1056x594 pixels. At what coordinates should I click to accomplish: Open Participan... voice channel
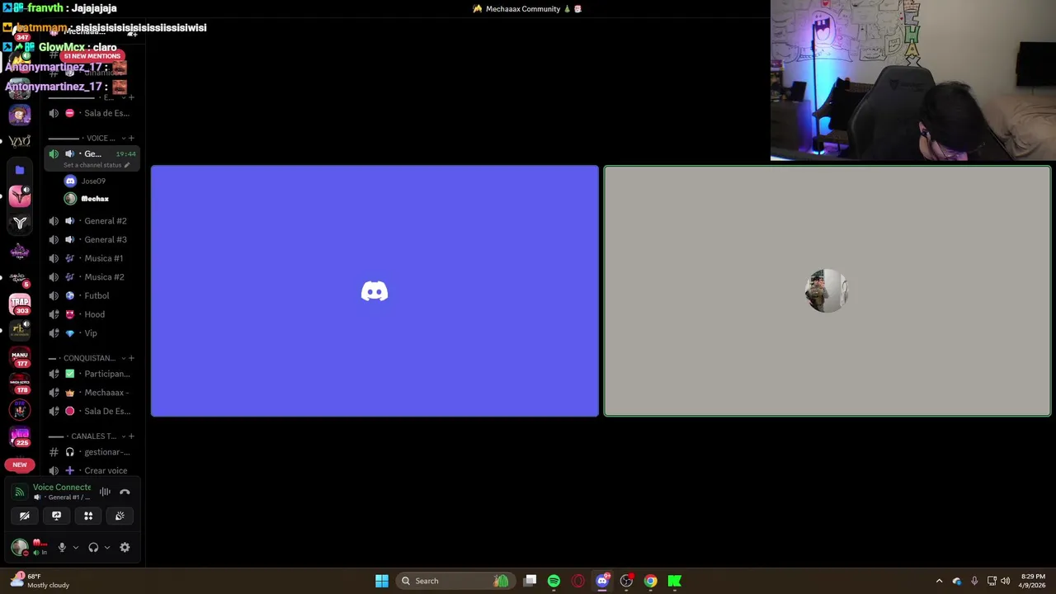pyautogui.click(x=92, y=374)
